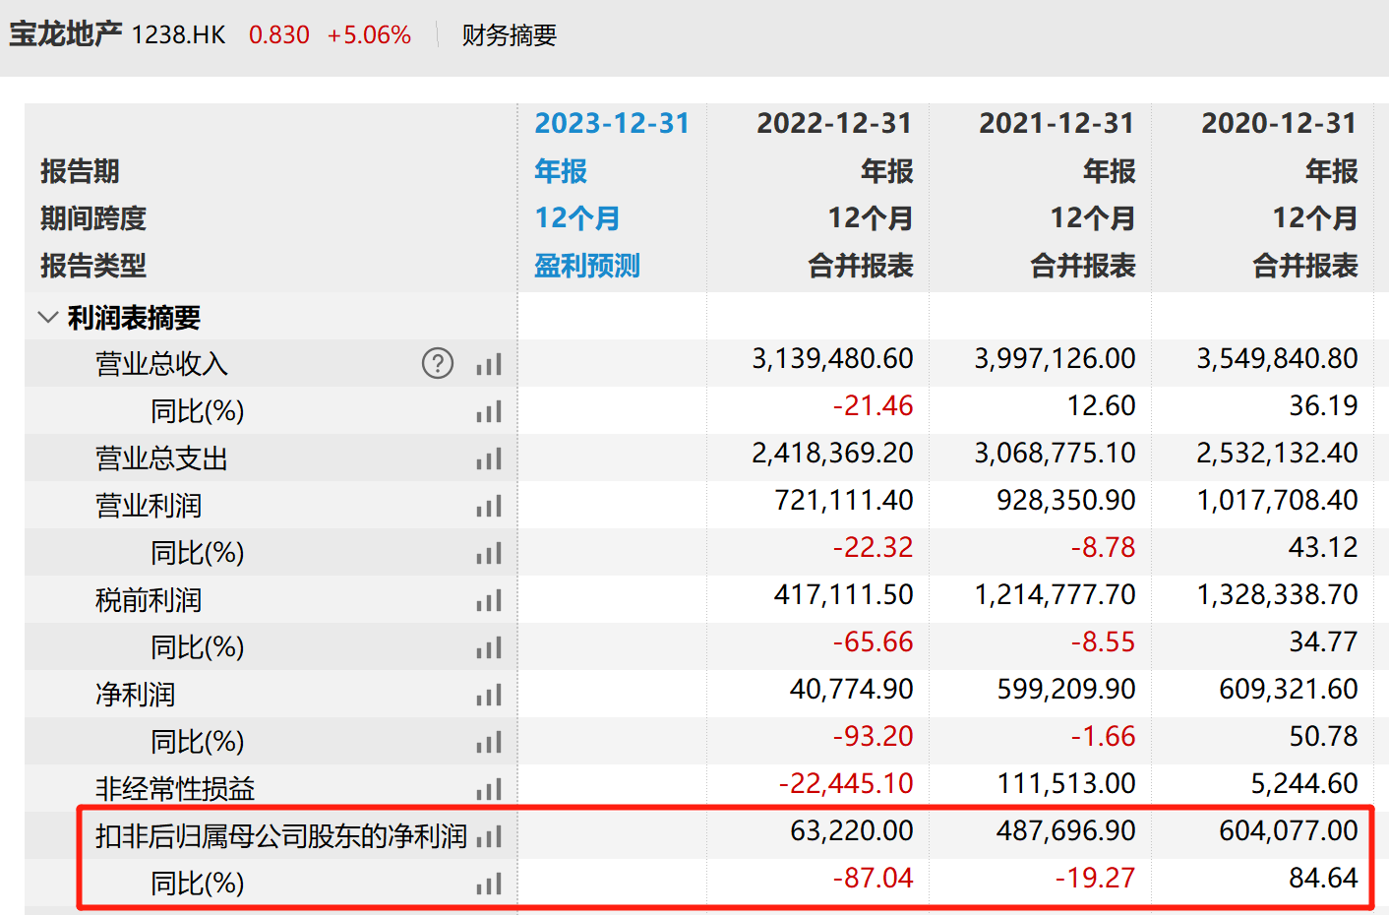Click the blue 12个月 link
Screen dimensions: 1389x915
click(577, 217)
